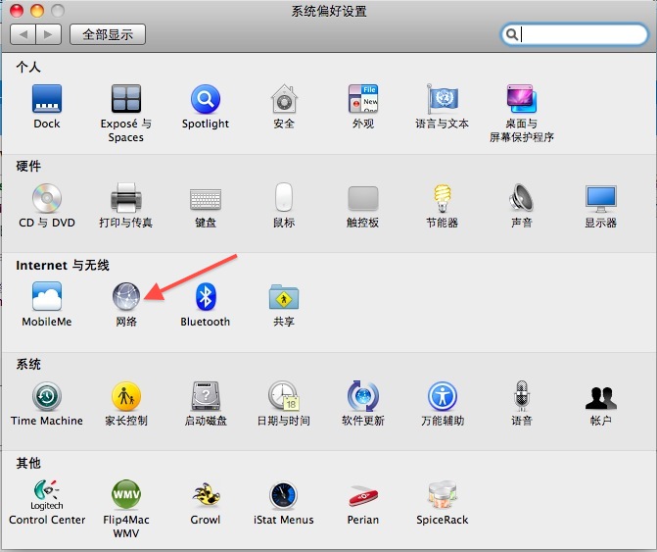Open the search magnifier dropdown menu
657x552 pixels.
pyautogui.click(x=512, y=34)
